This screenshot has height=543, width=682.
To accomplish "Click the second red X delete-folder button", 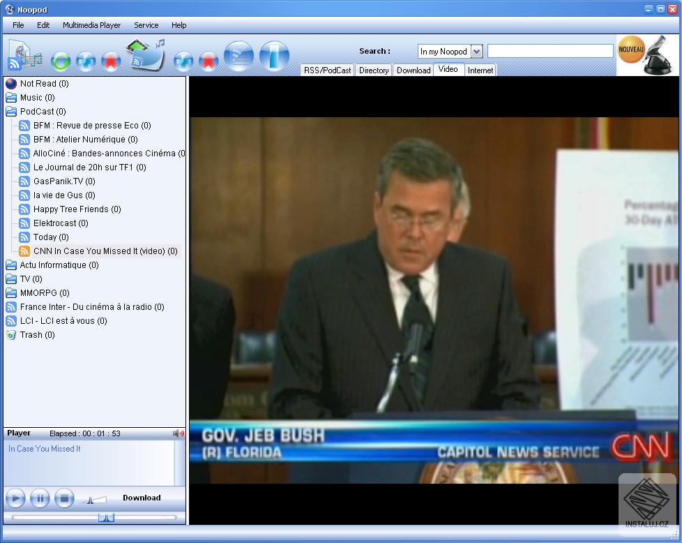I will [x=209, y=61].
